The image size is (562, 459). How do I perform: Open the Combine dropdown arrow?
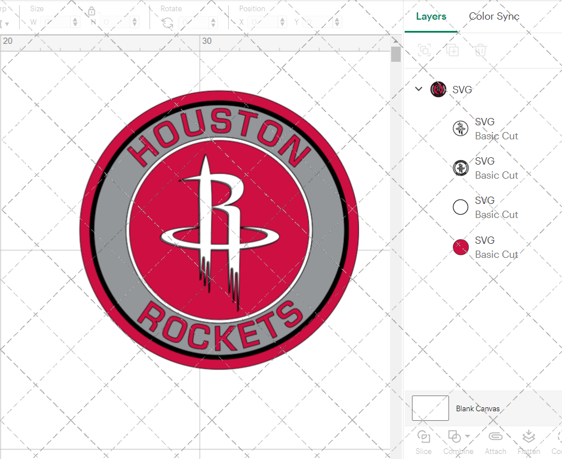(468, 437)
